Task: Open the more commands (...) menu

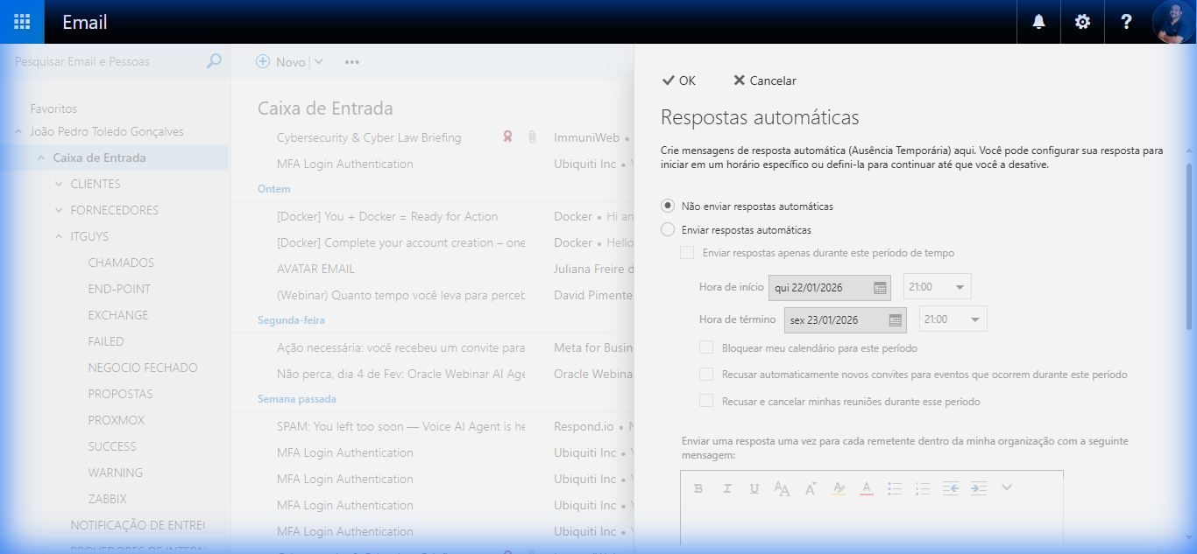Action: pyautogui.click(x=352, y=61)
